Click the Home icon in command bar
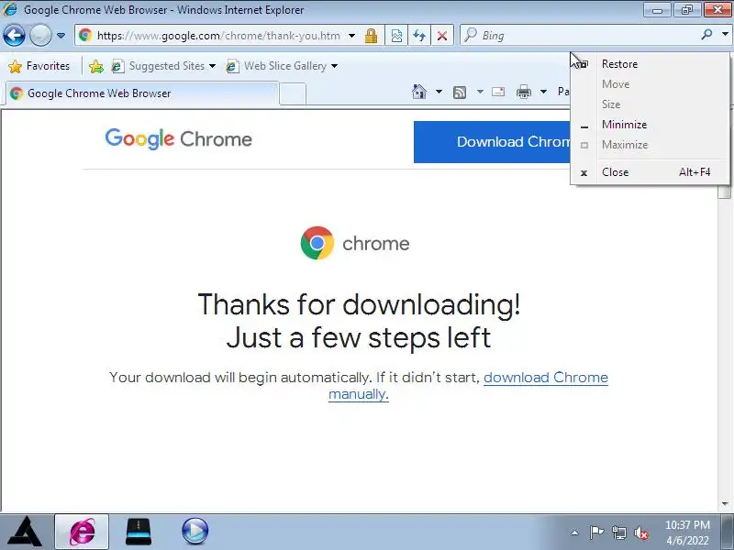The image size is (734, 550). pos(419,92)
